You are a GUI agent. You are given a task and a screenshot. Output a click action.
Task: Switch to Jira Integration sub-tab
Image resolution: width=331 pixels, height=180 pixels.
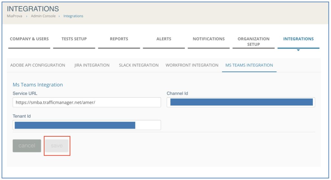(92, 65)
